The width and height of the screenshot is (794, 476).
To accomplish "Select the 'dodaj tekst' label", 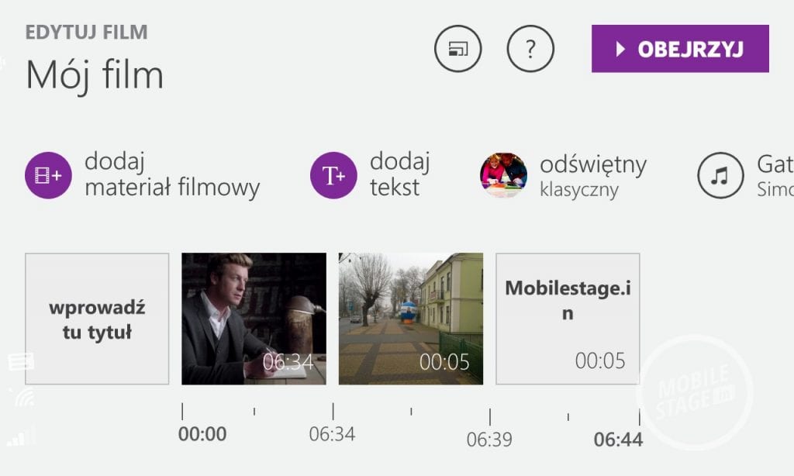I will pyautogui.click(x=399, y=175).
